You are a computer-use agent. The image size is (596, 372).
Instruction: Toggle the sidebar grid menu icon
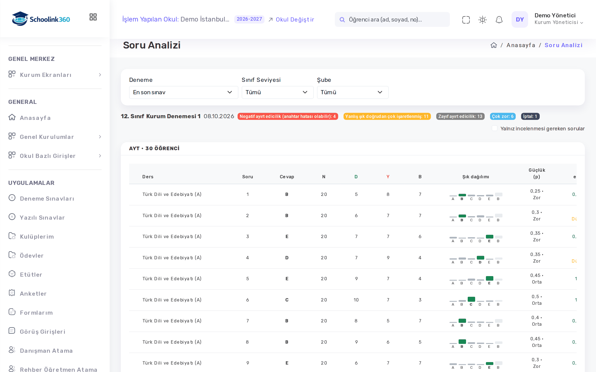[93, 17]
